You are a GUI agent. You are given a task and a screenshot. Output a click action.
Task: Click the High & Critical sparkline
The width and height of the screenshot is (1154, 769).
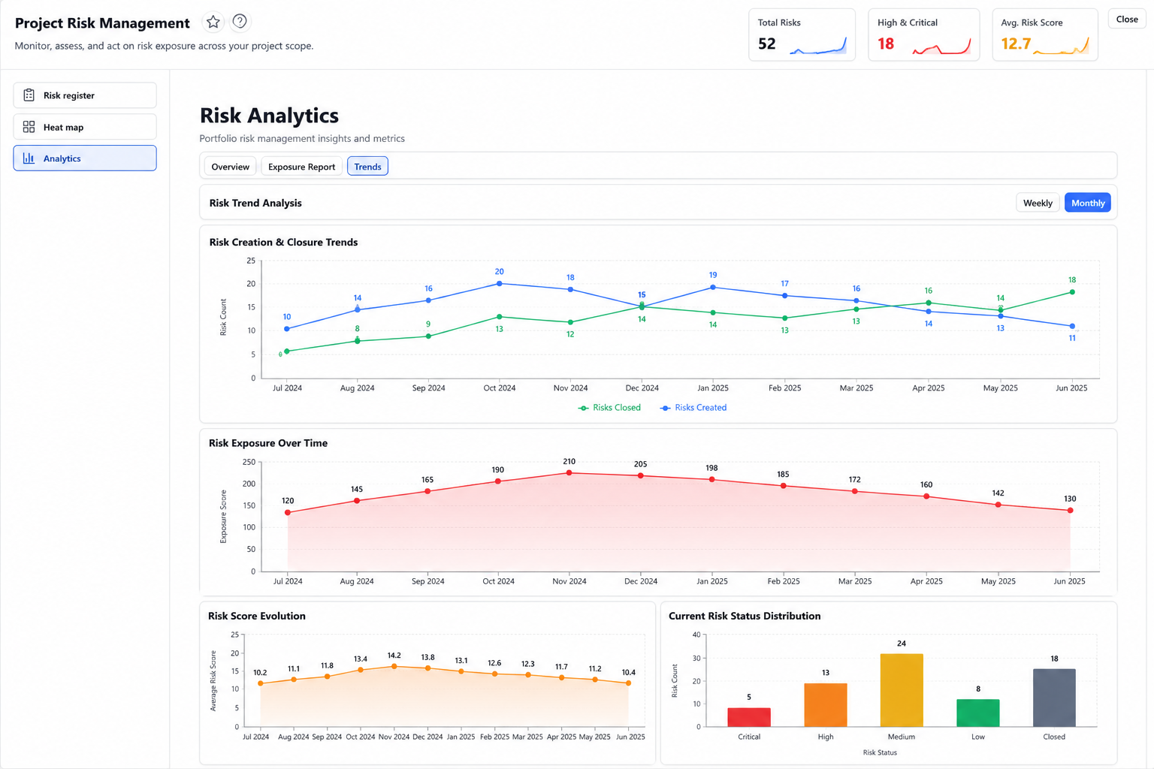(x=942, y=47)
